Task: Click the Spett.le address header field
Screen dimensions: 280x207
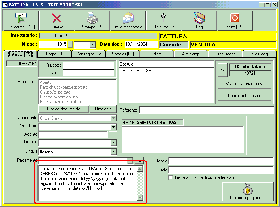Action: [x=166, y=64]
